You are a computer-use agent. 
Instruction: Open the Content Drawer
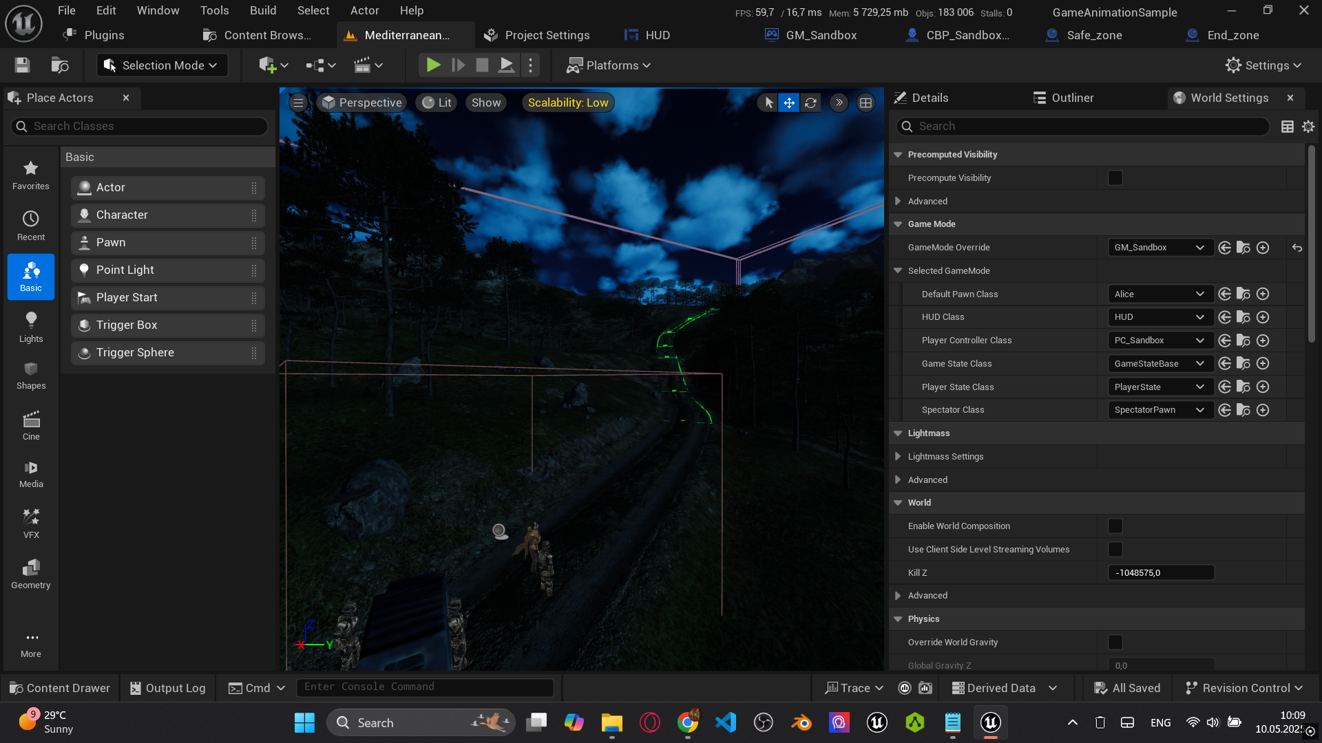coord(60,688)
